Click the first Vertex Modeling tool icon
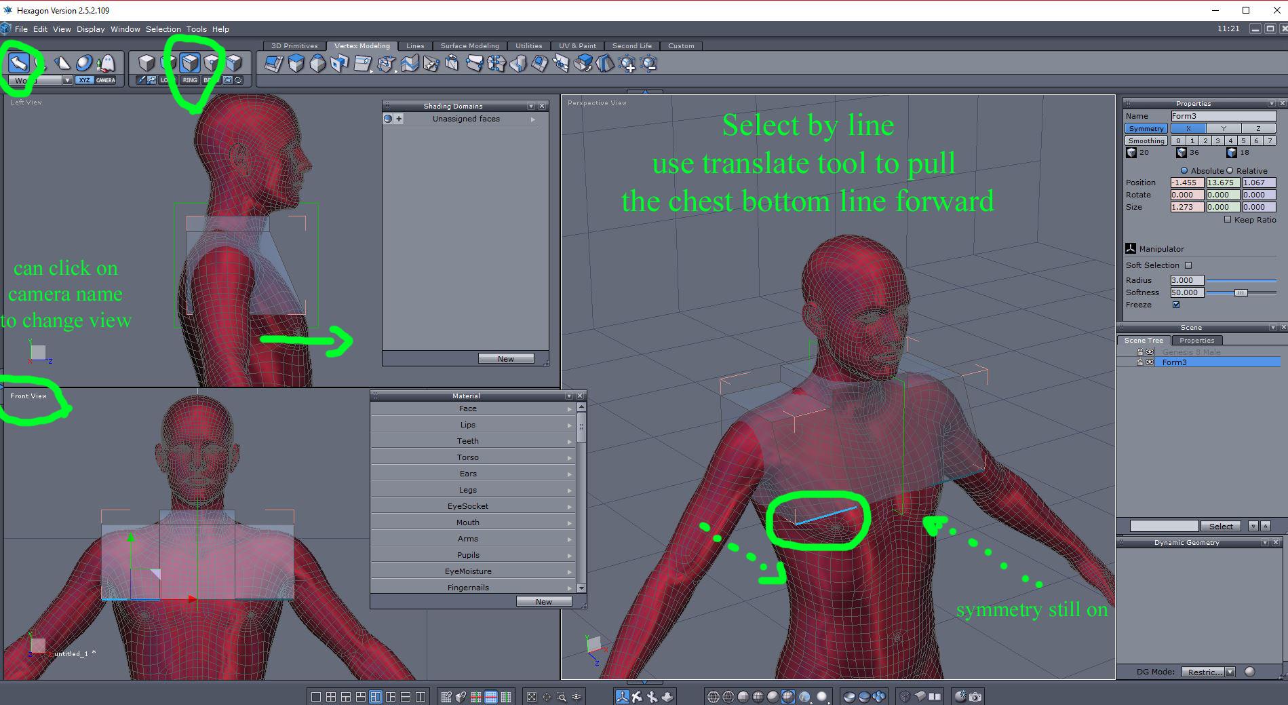1288x705 pixels. 273,64
